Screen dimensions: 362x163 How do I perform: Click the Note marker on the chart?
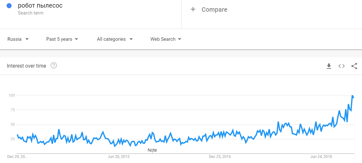[152, 150]
